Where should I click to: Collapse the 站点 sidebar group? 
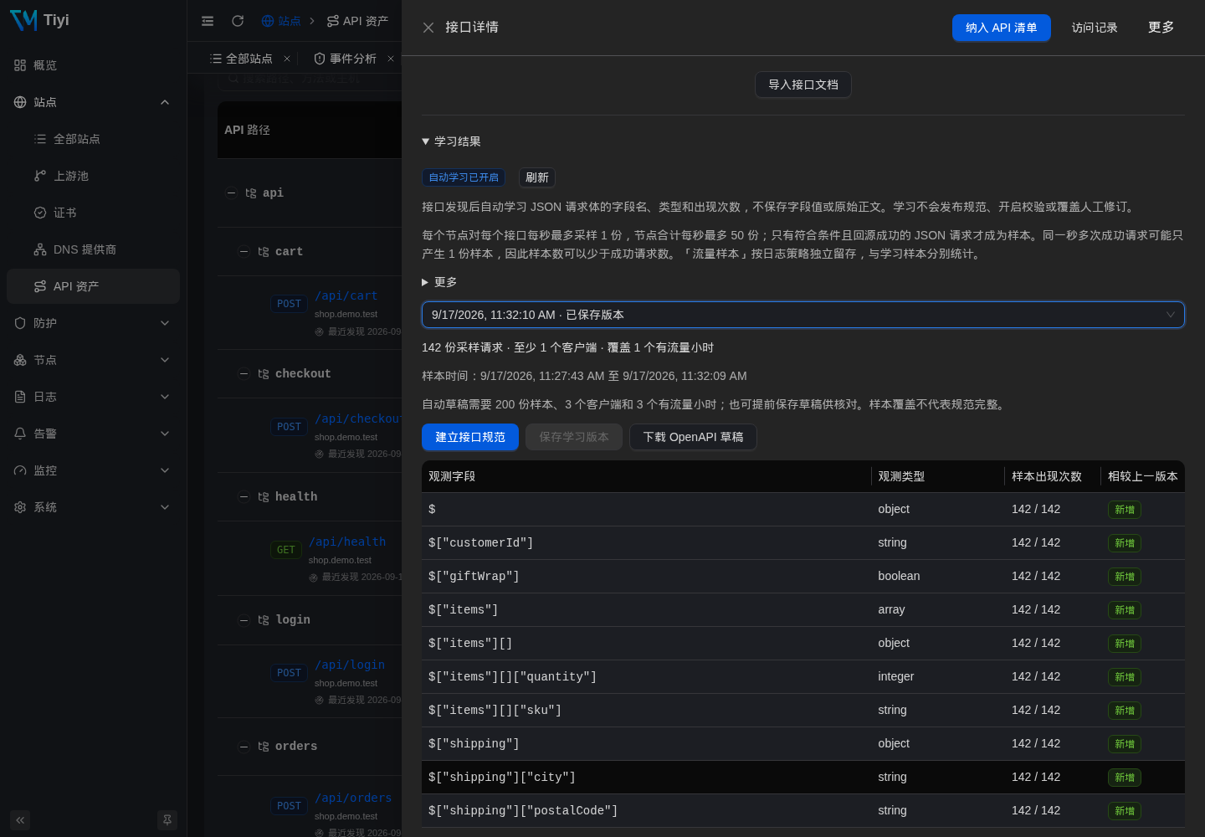point(93,102)
